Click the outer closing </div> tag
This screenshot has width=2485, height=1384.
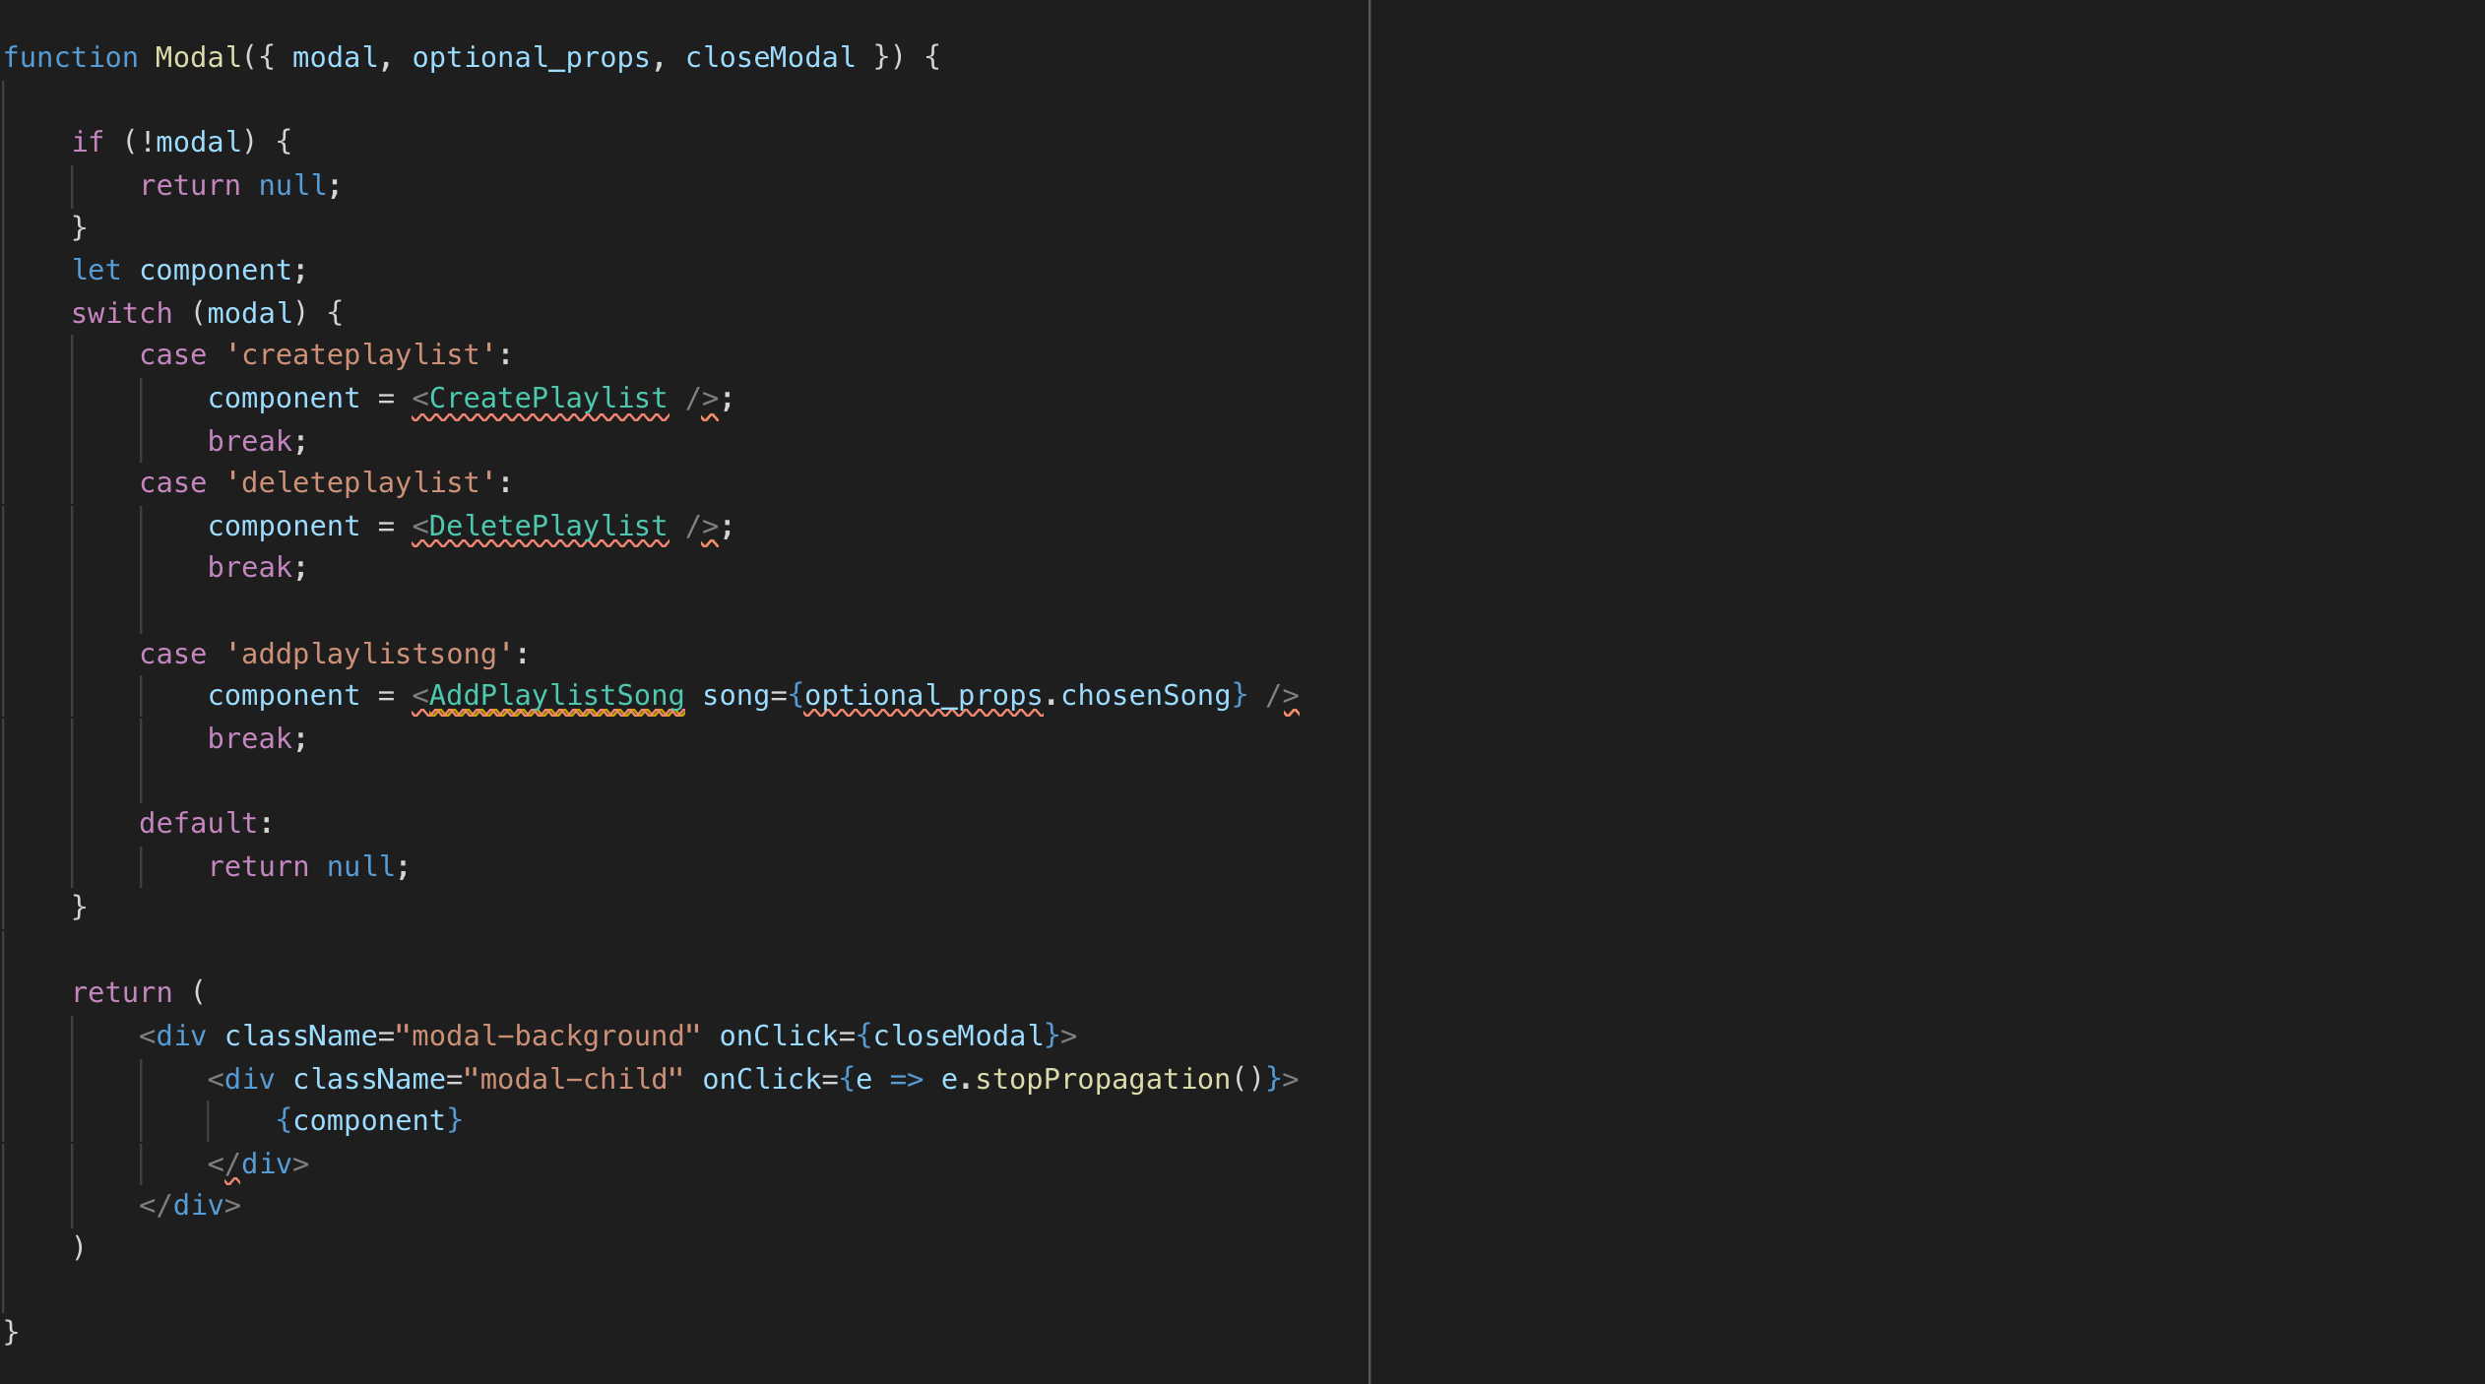click(190, 1205)
